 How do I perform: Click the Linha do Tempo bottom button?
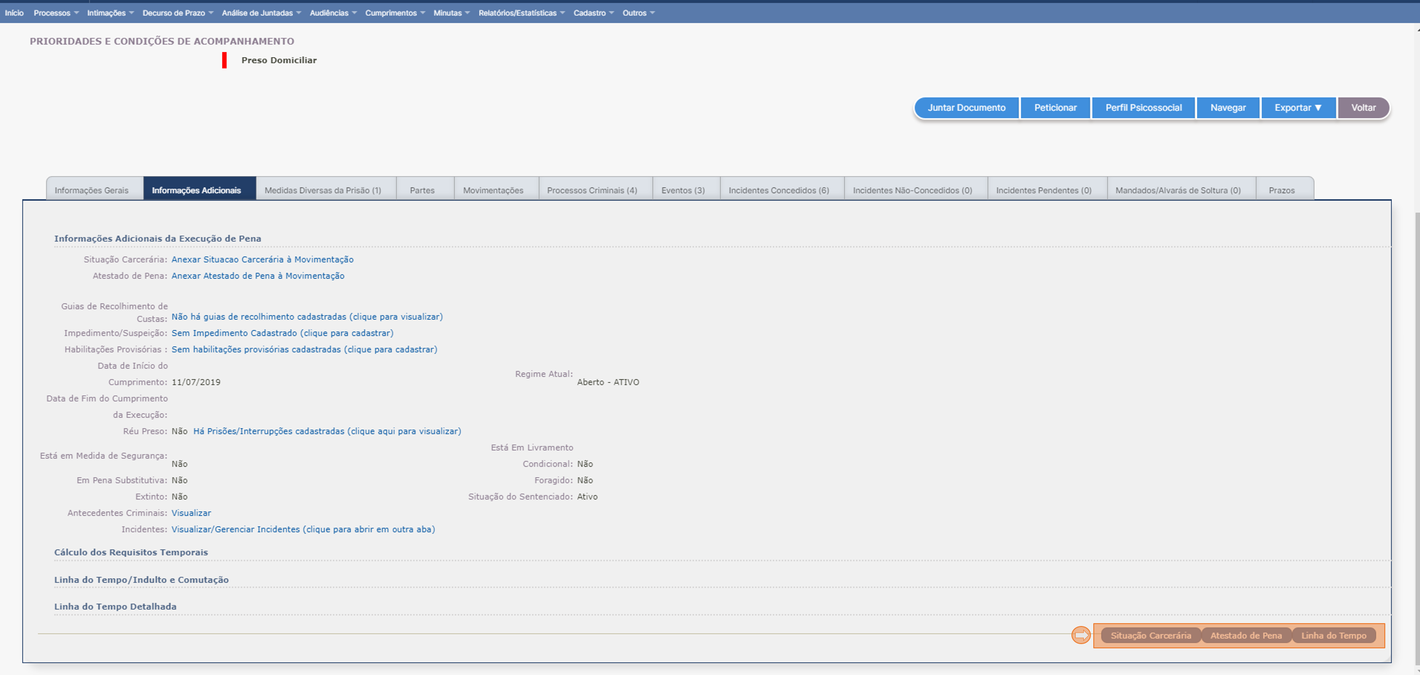pyautogui.click(x=1333, y=636)
